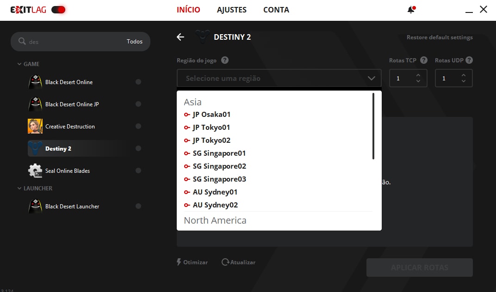Select JP Tokyo01 from the region list
This screenshot has height=292, width=496.
tap(211, 128)
